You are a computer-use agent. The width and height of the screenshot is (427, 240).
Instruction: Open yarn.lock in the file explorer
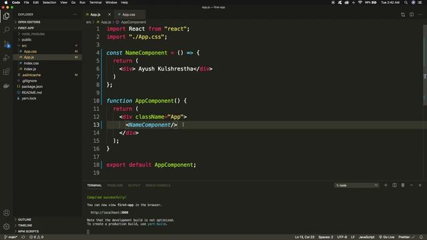(29, 99)
